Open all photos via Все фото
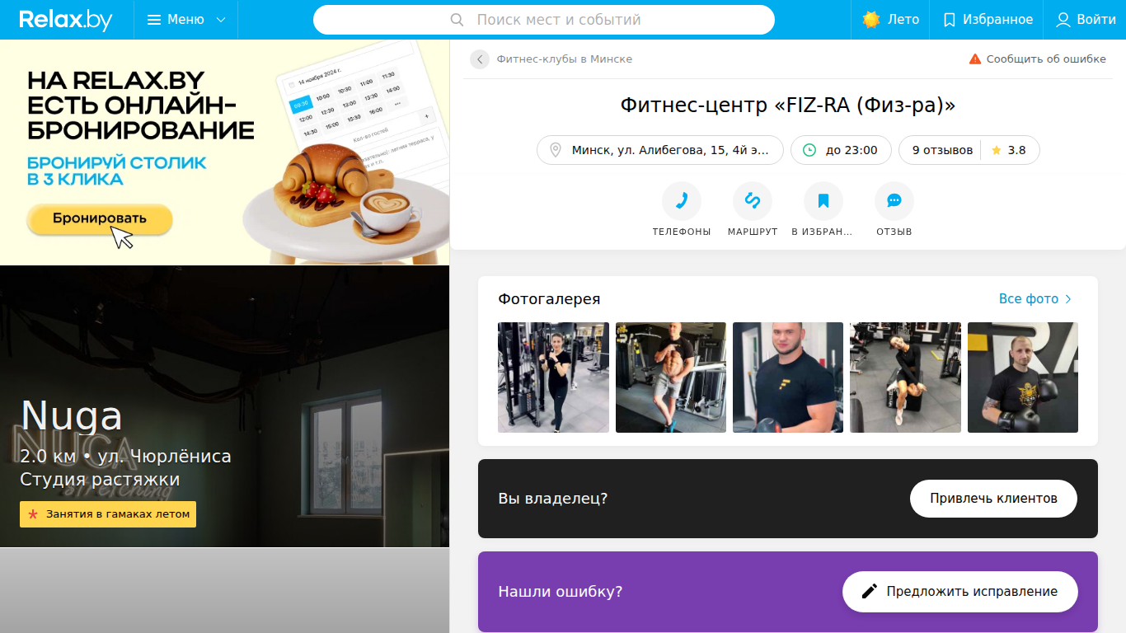The width and height of the screenshot is (1126, 633). coord(1036,299)
